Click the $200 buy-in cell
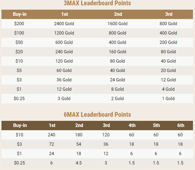This screenshot has width=195, height=170. coord(19,24)
